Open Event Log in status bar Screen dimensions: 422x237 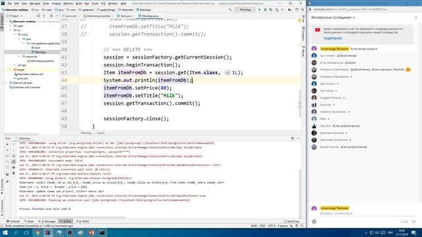[x=291, y=221]
